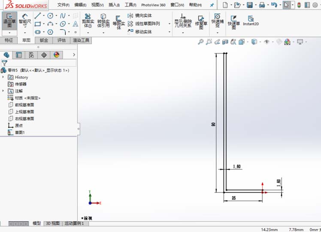Select the Spline sketch tool

pos(63,15)
